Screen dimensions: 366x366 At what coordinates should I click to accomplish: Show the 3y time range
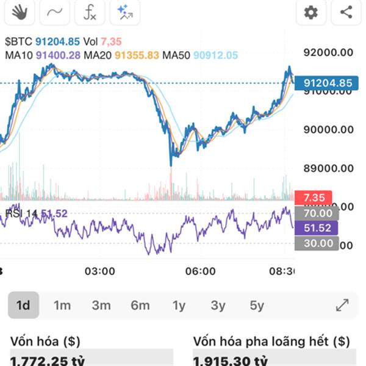coord(218,306)
